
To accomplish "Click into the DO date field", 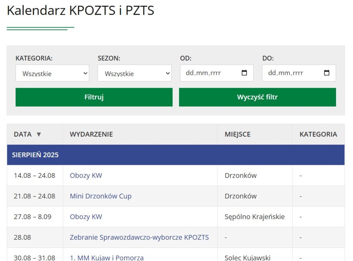I will tap(290, 73).
